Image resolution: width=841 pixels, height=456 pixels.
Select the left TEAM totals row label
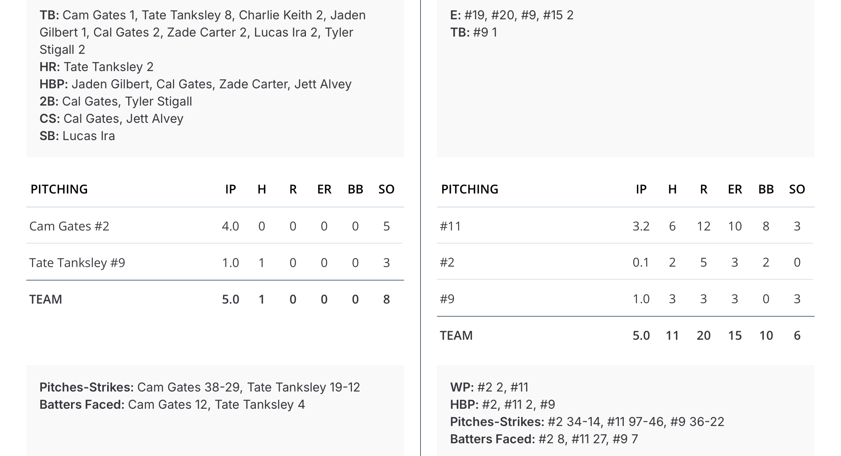[x=46, y=299]
